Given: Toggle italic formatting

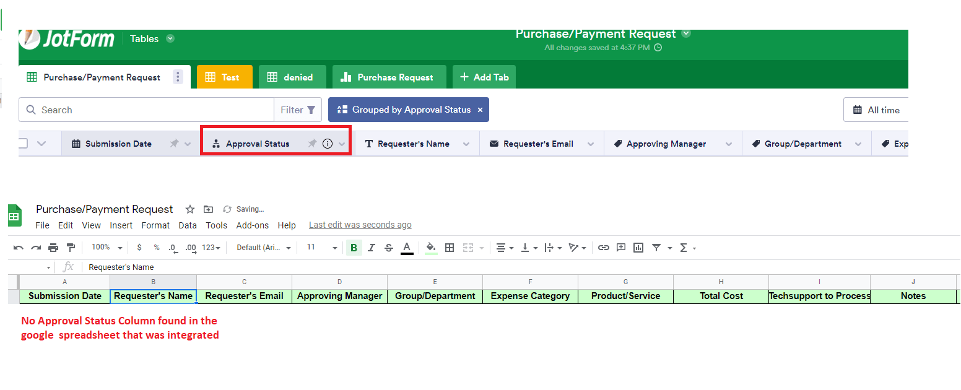Looking at the screenshot, I should coord(372,247).
